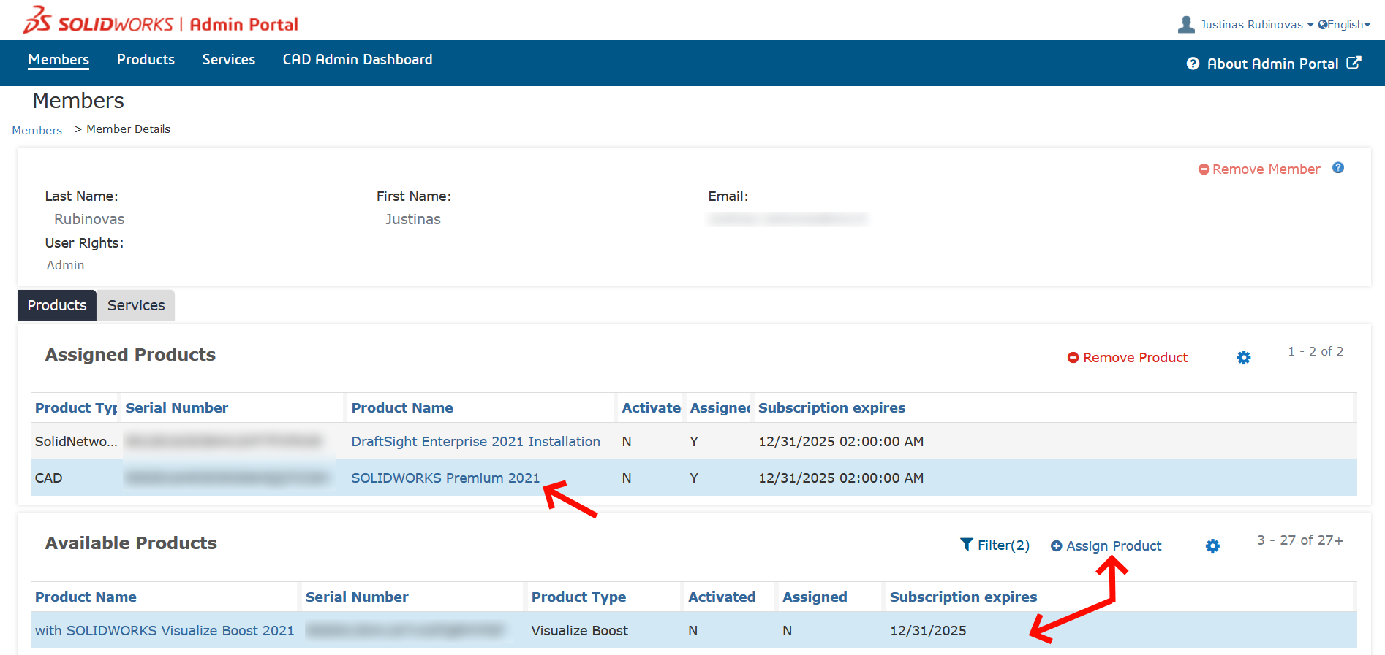
Task: Sort Assigned Products by Subscription expires
Action: click(x=831, y=408)
